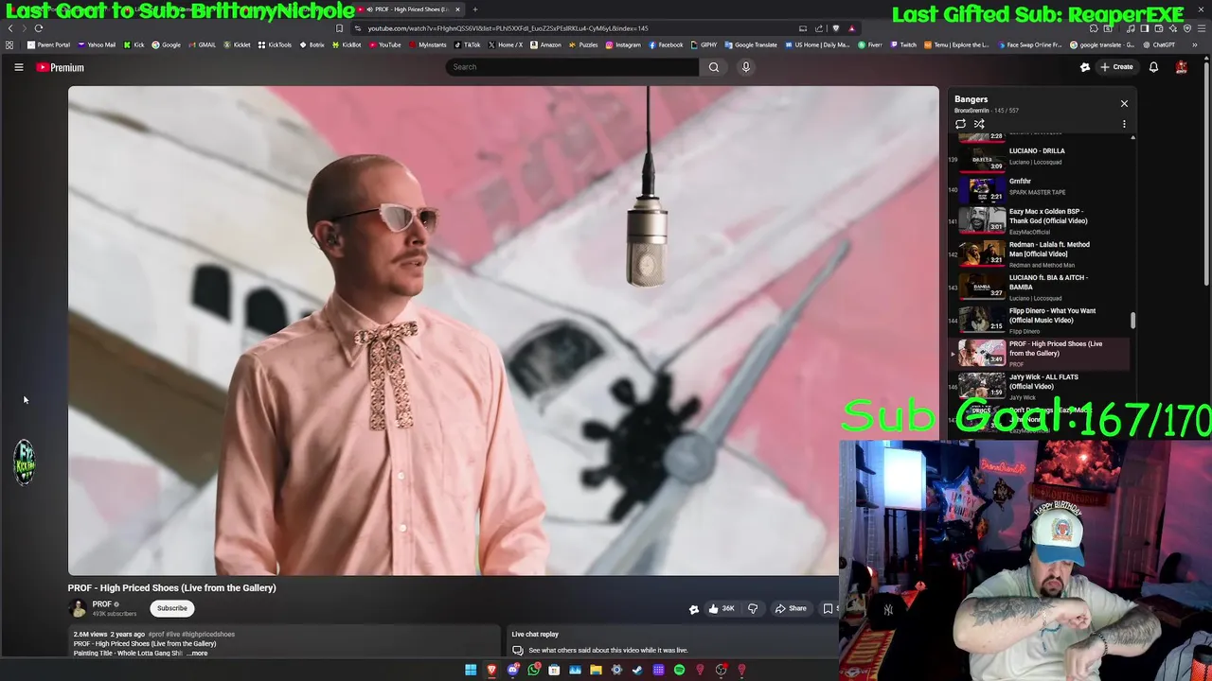Open Spotify from taskbar
This screenshot has width=1212, height=681.
tap(679, 670)
